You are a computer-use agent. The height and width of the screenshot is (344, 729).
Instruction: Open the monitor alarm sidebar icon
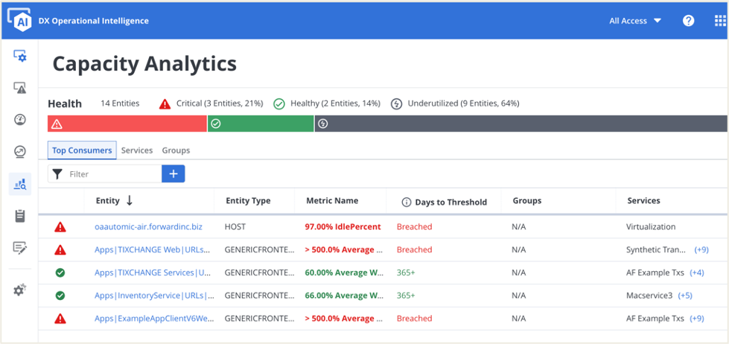click(x=20, y=88)
